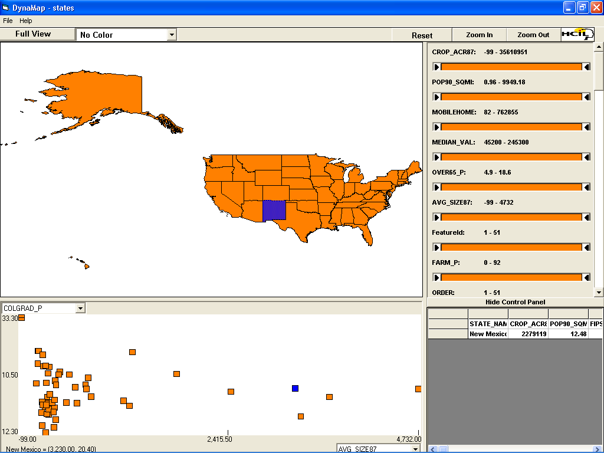This screenshot has height=453, width=604.
Task: Click the FIPS column header
Action: pos(596,324)
